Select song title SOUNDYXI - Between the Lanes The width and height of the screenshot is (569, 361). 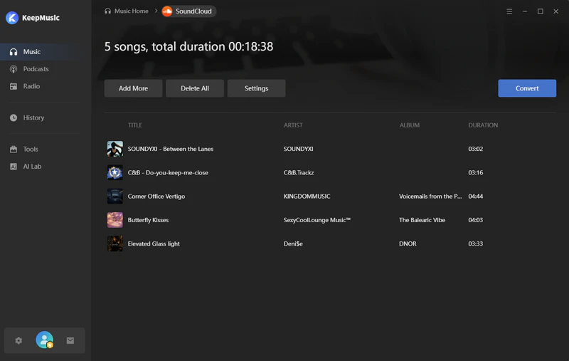click(x=171, y=149)
